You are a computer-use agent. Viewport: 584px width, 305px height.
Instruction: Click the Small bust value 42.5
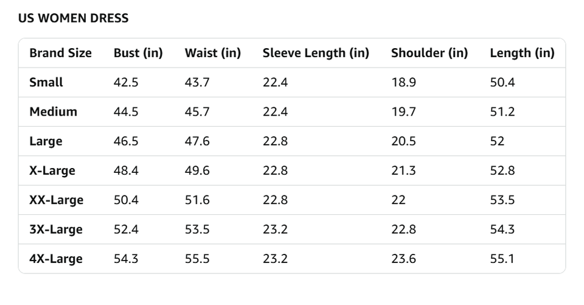(126, 82)
